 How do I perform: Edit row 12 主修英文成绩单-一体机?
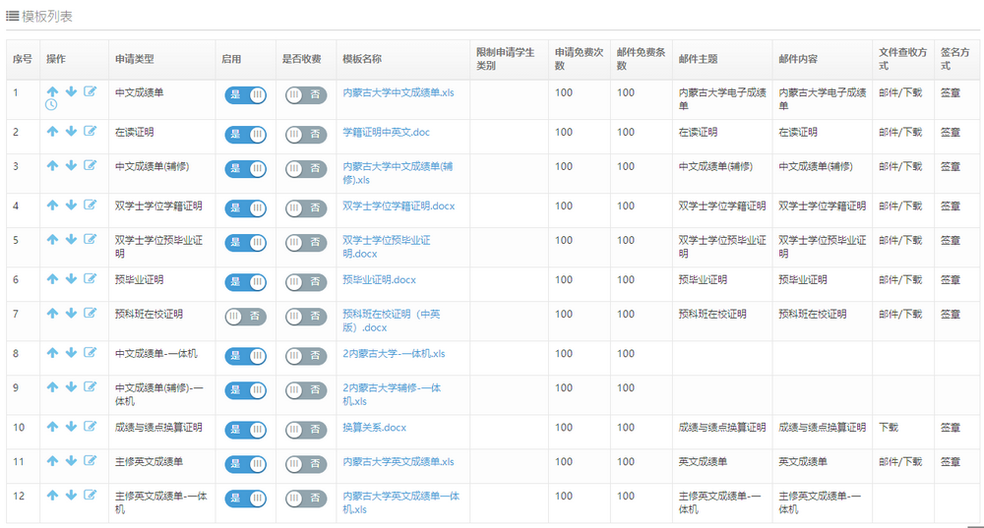click(x=91, y=496)
